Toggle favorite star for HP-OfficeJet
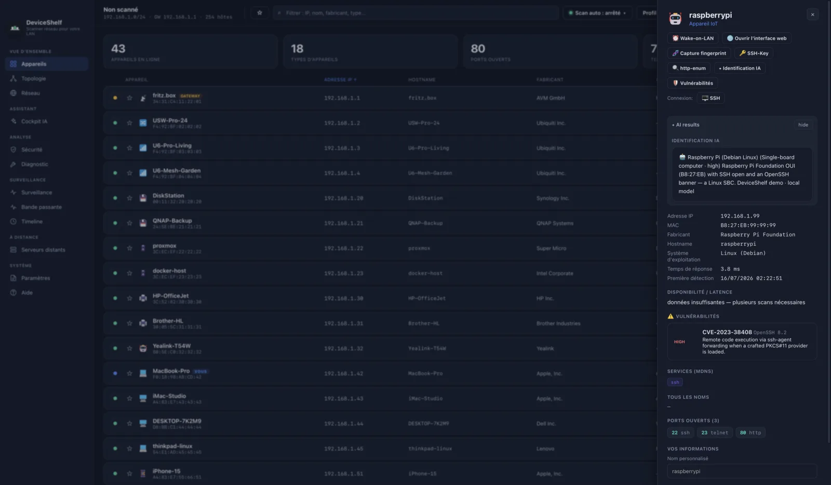 129,298
